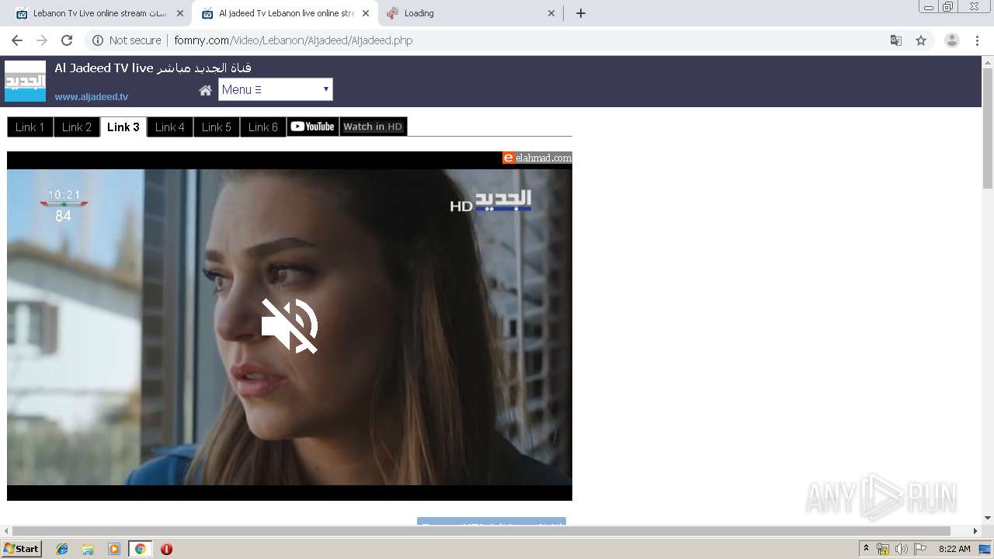Click the Chrome taskbar icon
This screenshot has height=559, width=994.
[x=140, y=549]
